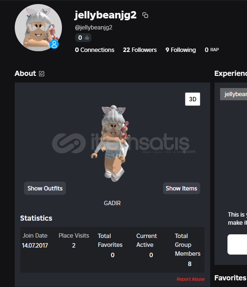This screenshot has height=287, width=247.
Task: Open the Show Outfits panel
Action: (45, 188)
